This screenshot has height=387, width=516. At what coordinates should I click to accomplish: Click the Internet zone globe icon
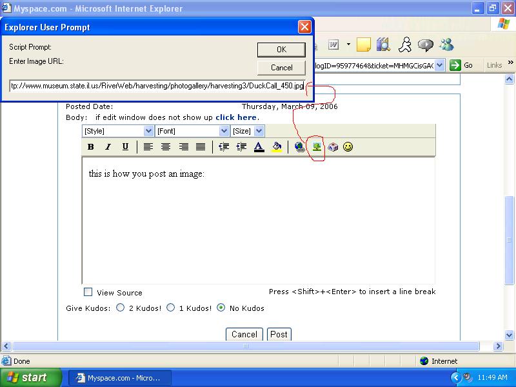424,361
